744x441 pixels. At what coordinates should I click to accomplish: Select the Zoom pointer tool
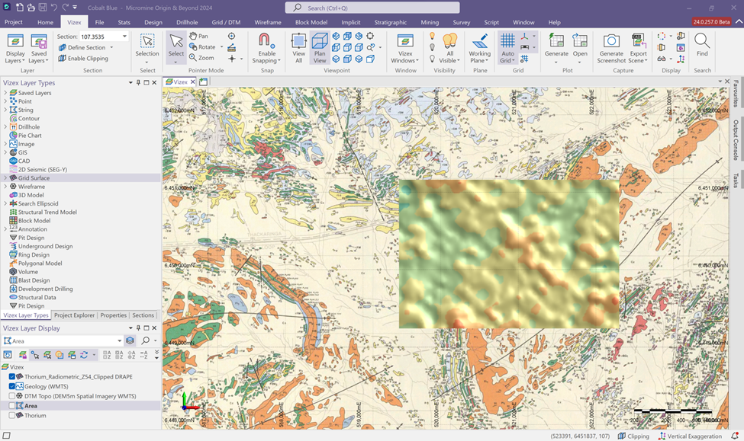[x=201, y=58]
